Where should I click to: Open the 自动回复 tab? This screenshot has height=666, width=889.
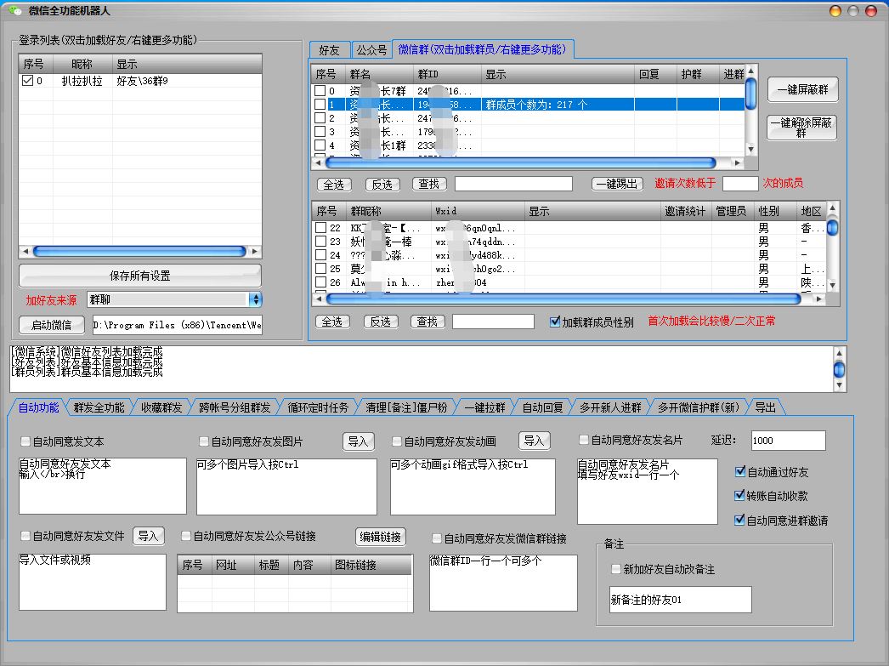pos(542,407)
